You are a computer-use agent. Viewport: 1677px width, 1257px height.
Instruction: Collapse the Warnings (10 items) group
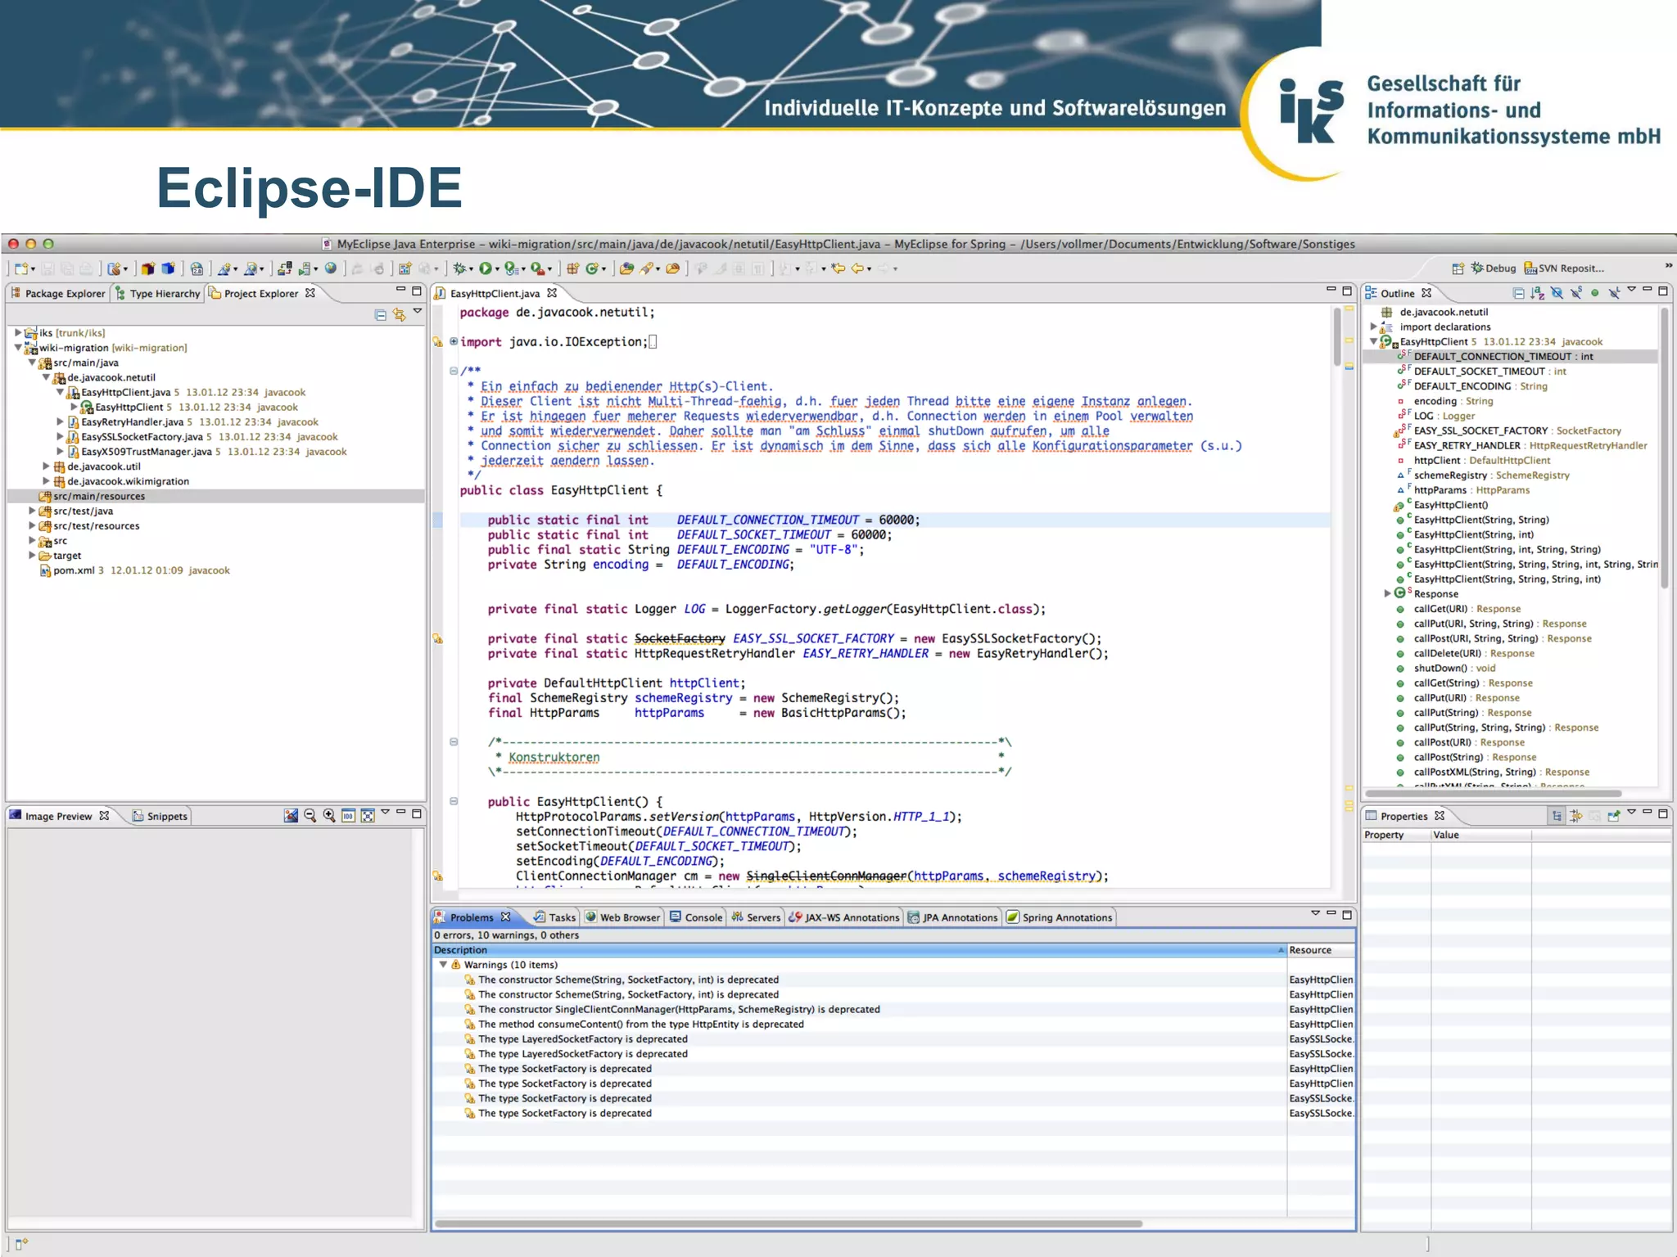pyautogui.click(x=443, y=965)
